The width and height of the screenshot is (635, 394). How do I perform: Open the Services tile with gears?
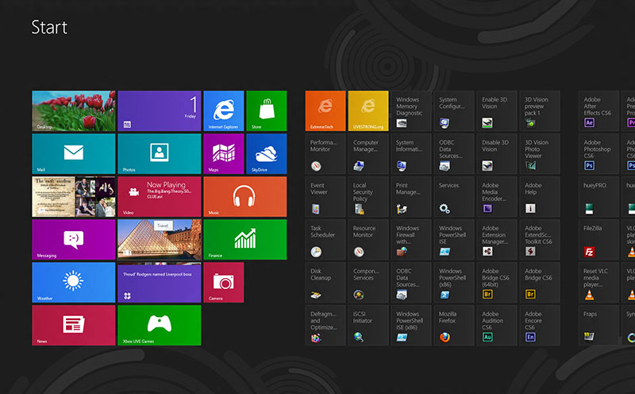454,196
